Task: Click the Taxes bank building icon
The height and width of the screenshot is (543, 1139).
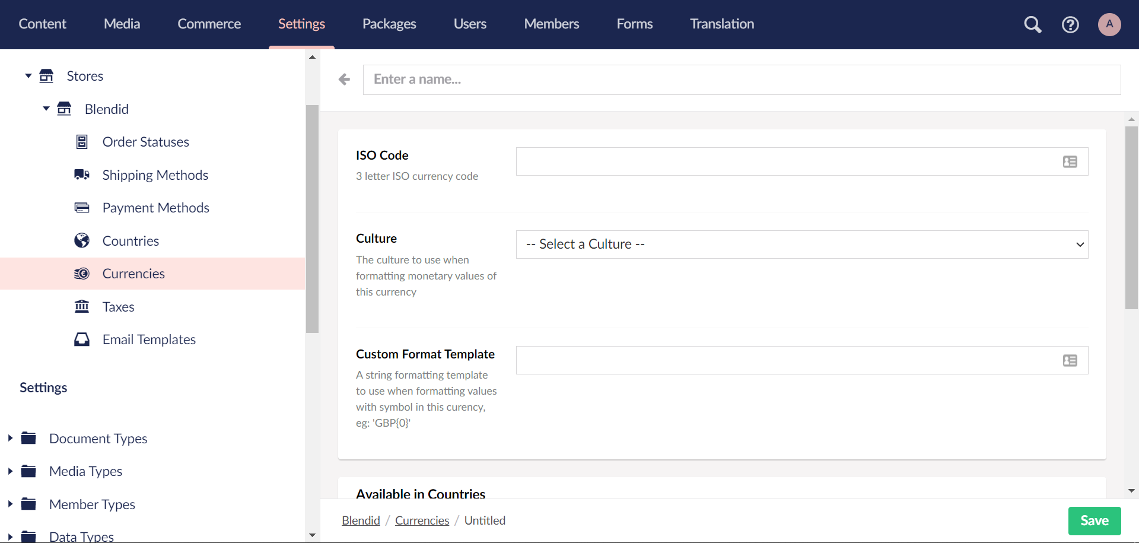Action: (x=82, y=306)
